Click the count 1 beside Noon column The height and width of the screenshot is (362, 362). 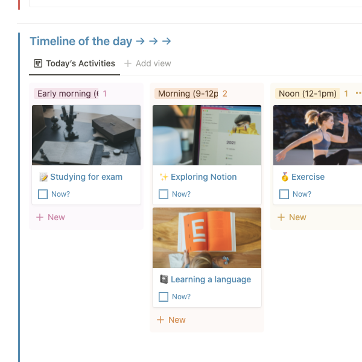[346, 94]
